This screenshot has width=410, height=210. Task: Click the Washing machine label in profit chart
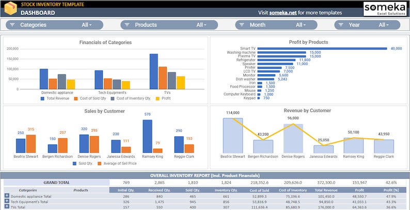click(x=241, y=53)
